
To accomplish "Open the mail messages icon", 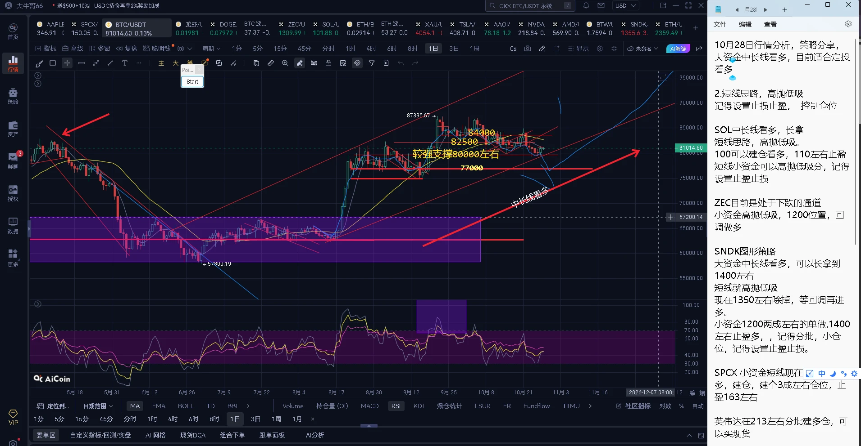I will (x=601, y=5).
